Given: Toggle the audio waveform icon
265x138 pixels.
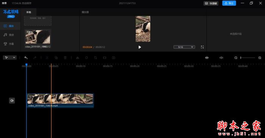Looking at the screenshot, I should click(x=207, y=58).
